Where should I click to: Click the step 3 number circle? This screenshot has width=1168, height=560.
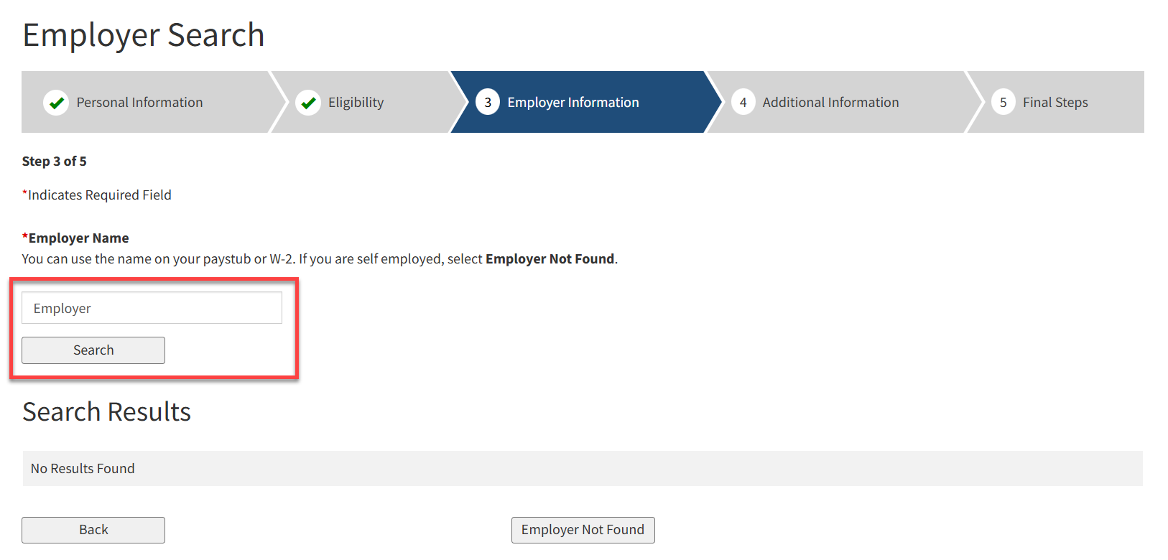(x=488, y=103)
